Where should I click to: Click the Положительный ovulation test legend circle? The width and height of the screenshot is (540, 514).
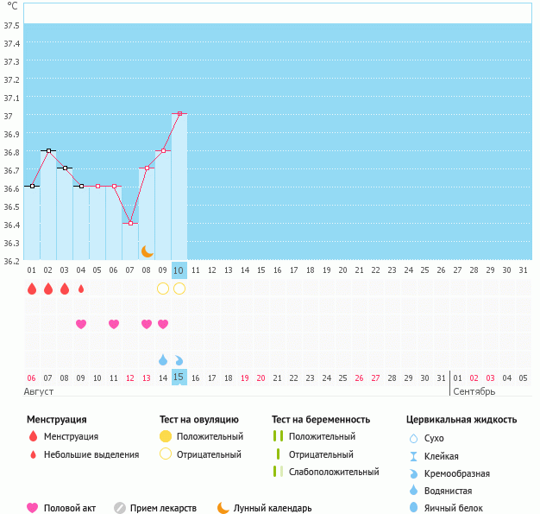coord(166,436)
